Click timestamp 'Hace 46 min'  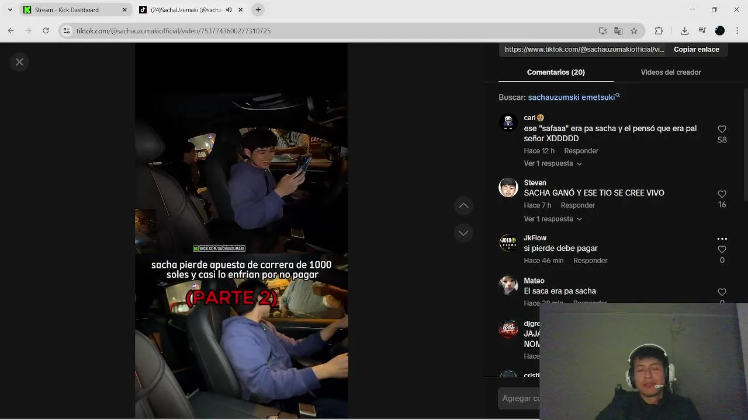tap(543, 261)
